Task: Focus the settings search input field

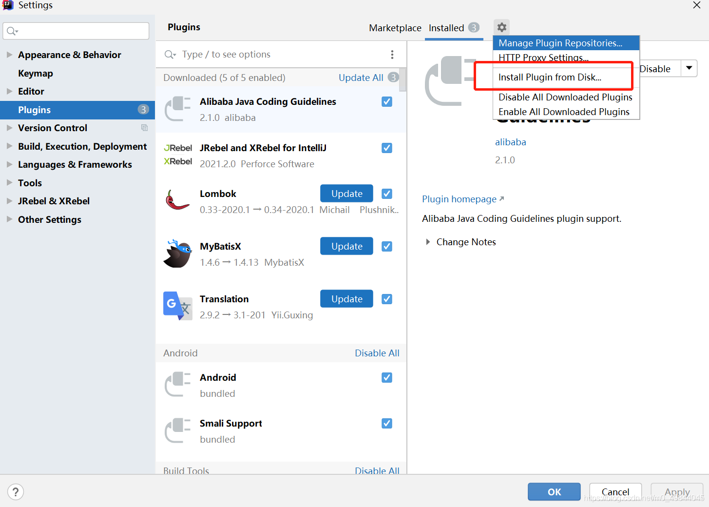Action: pyautogui.click(x=76, y=31)
